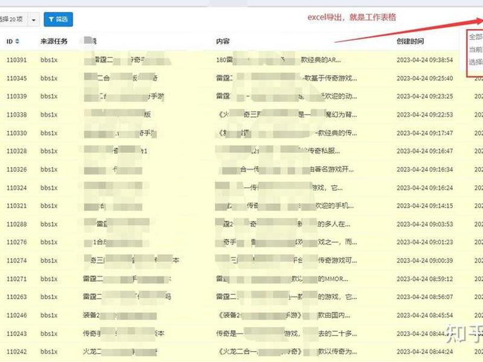
Task: Open the dropdown arrow next to 选择 20 项
Action: (34, 20)
